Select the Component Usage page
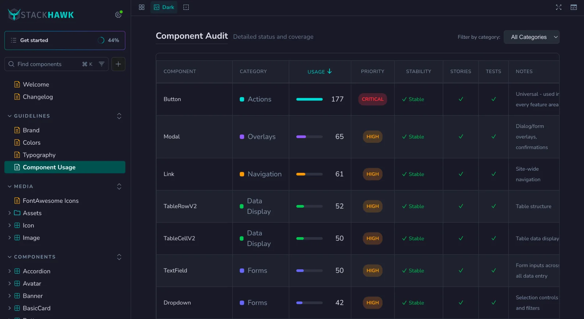The image size is (584, 319). point(65,167)
